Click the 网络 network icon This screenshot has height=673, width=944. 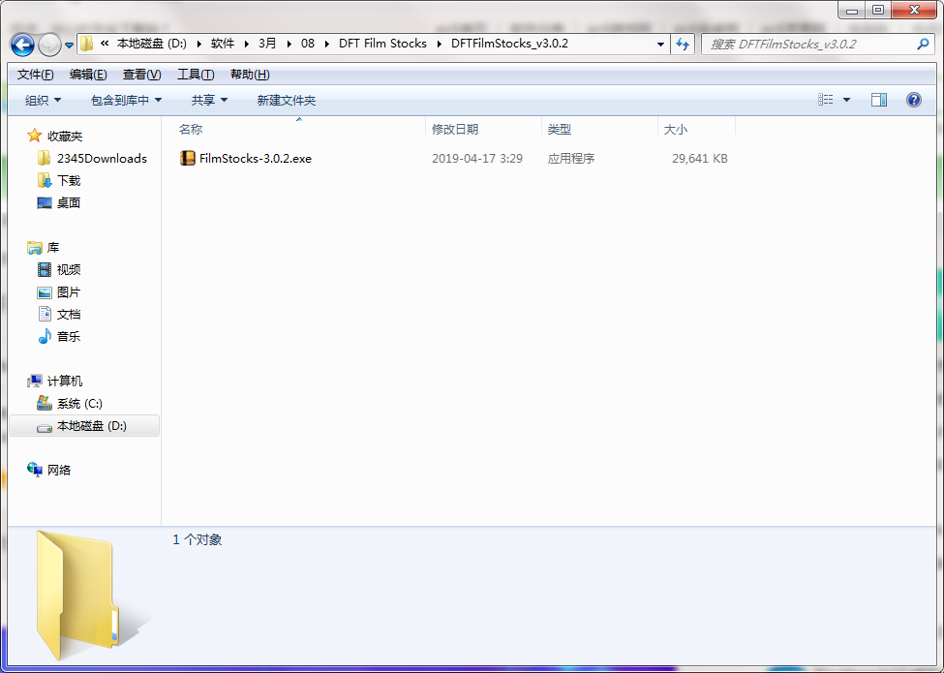point(34,470)
